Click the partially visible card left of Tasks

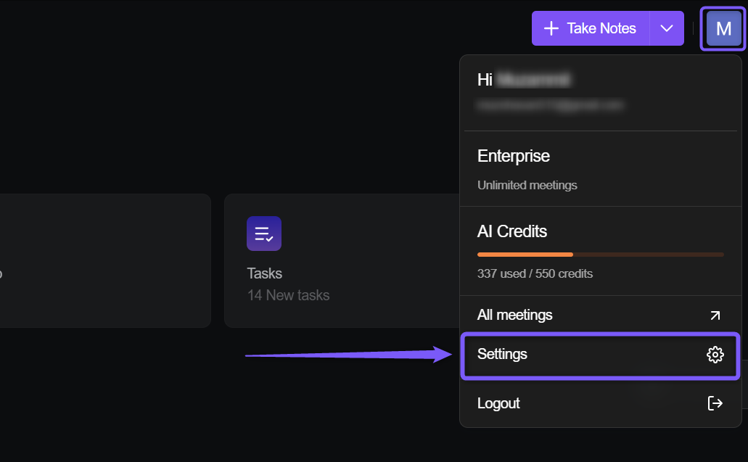click(x=105, y=260)
